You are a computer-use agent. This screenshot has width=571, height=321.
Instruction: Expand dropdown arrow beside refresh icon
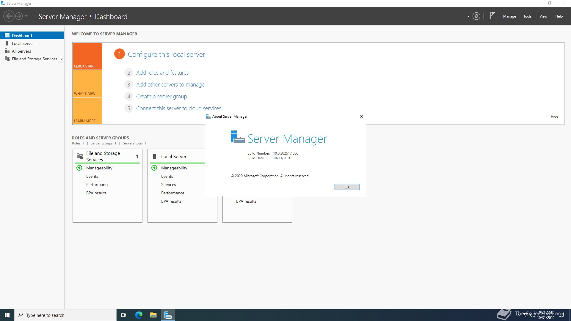[468, 16]
